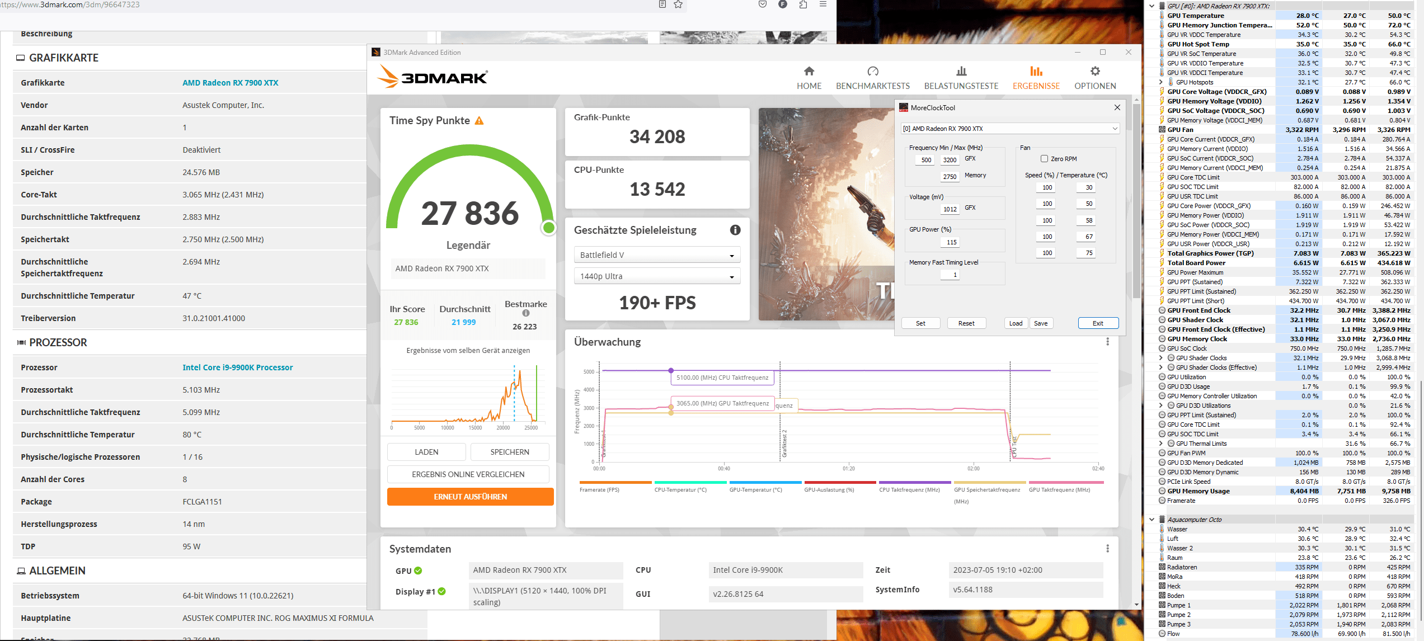This screenshot has width=1424, height=641.
Task: Open the AMD Radeon RX 7900 XTX device dropdown
Action: pos(1010,129)
